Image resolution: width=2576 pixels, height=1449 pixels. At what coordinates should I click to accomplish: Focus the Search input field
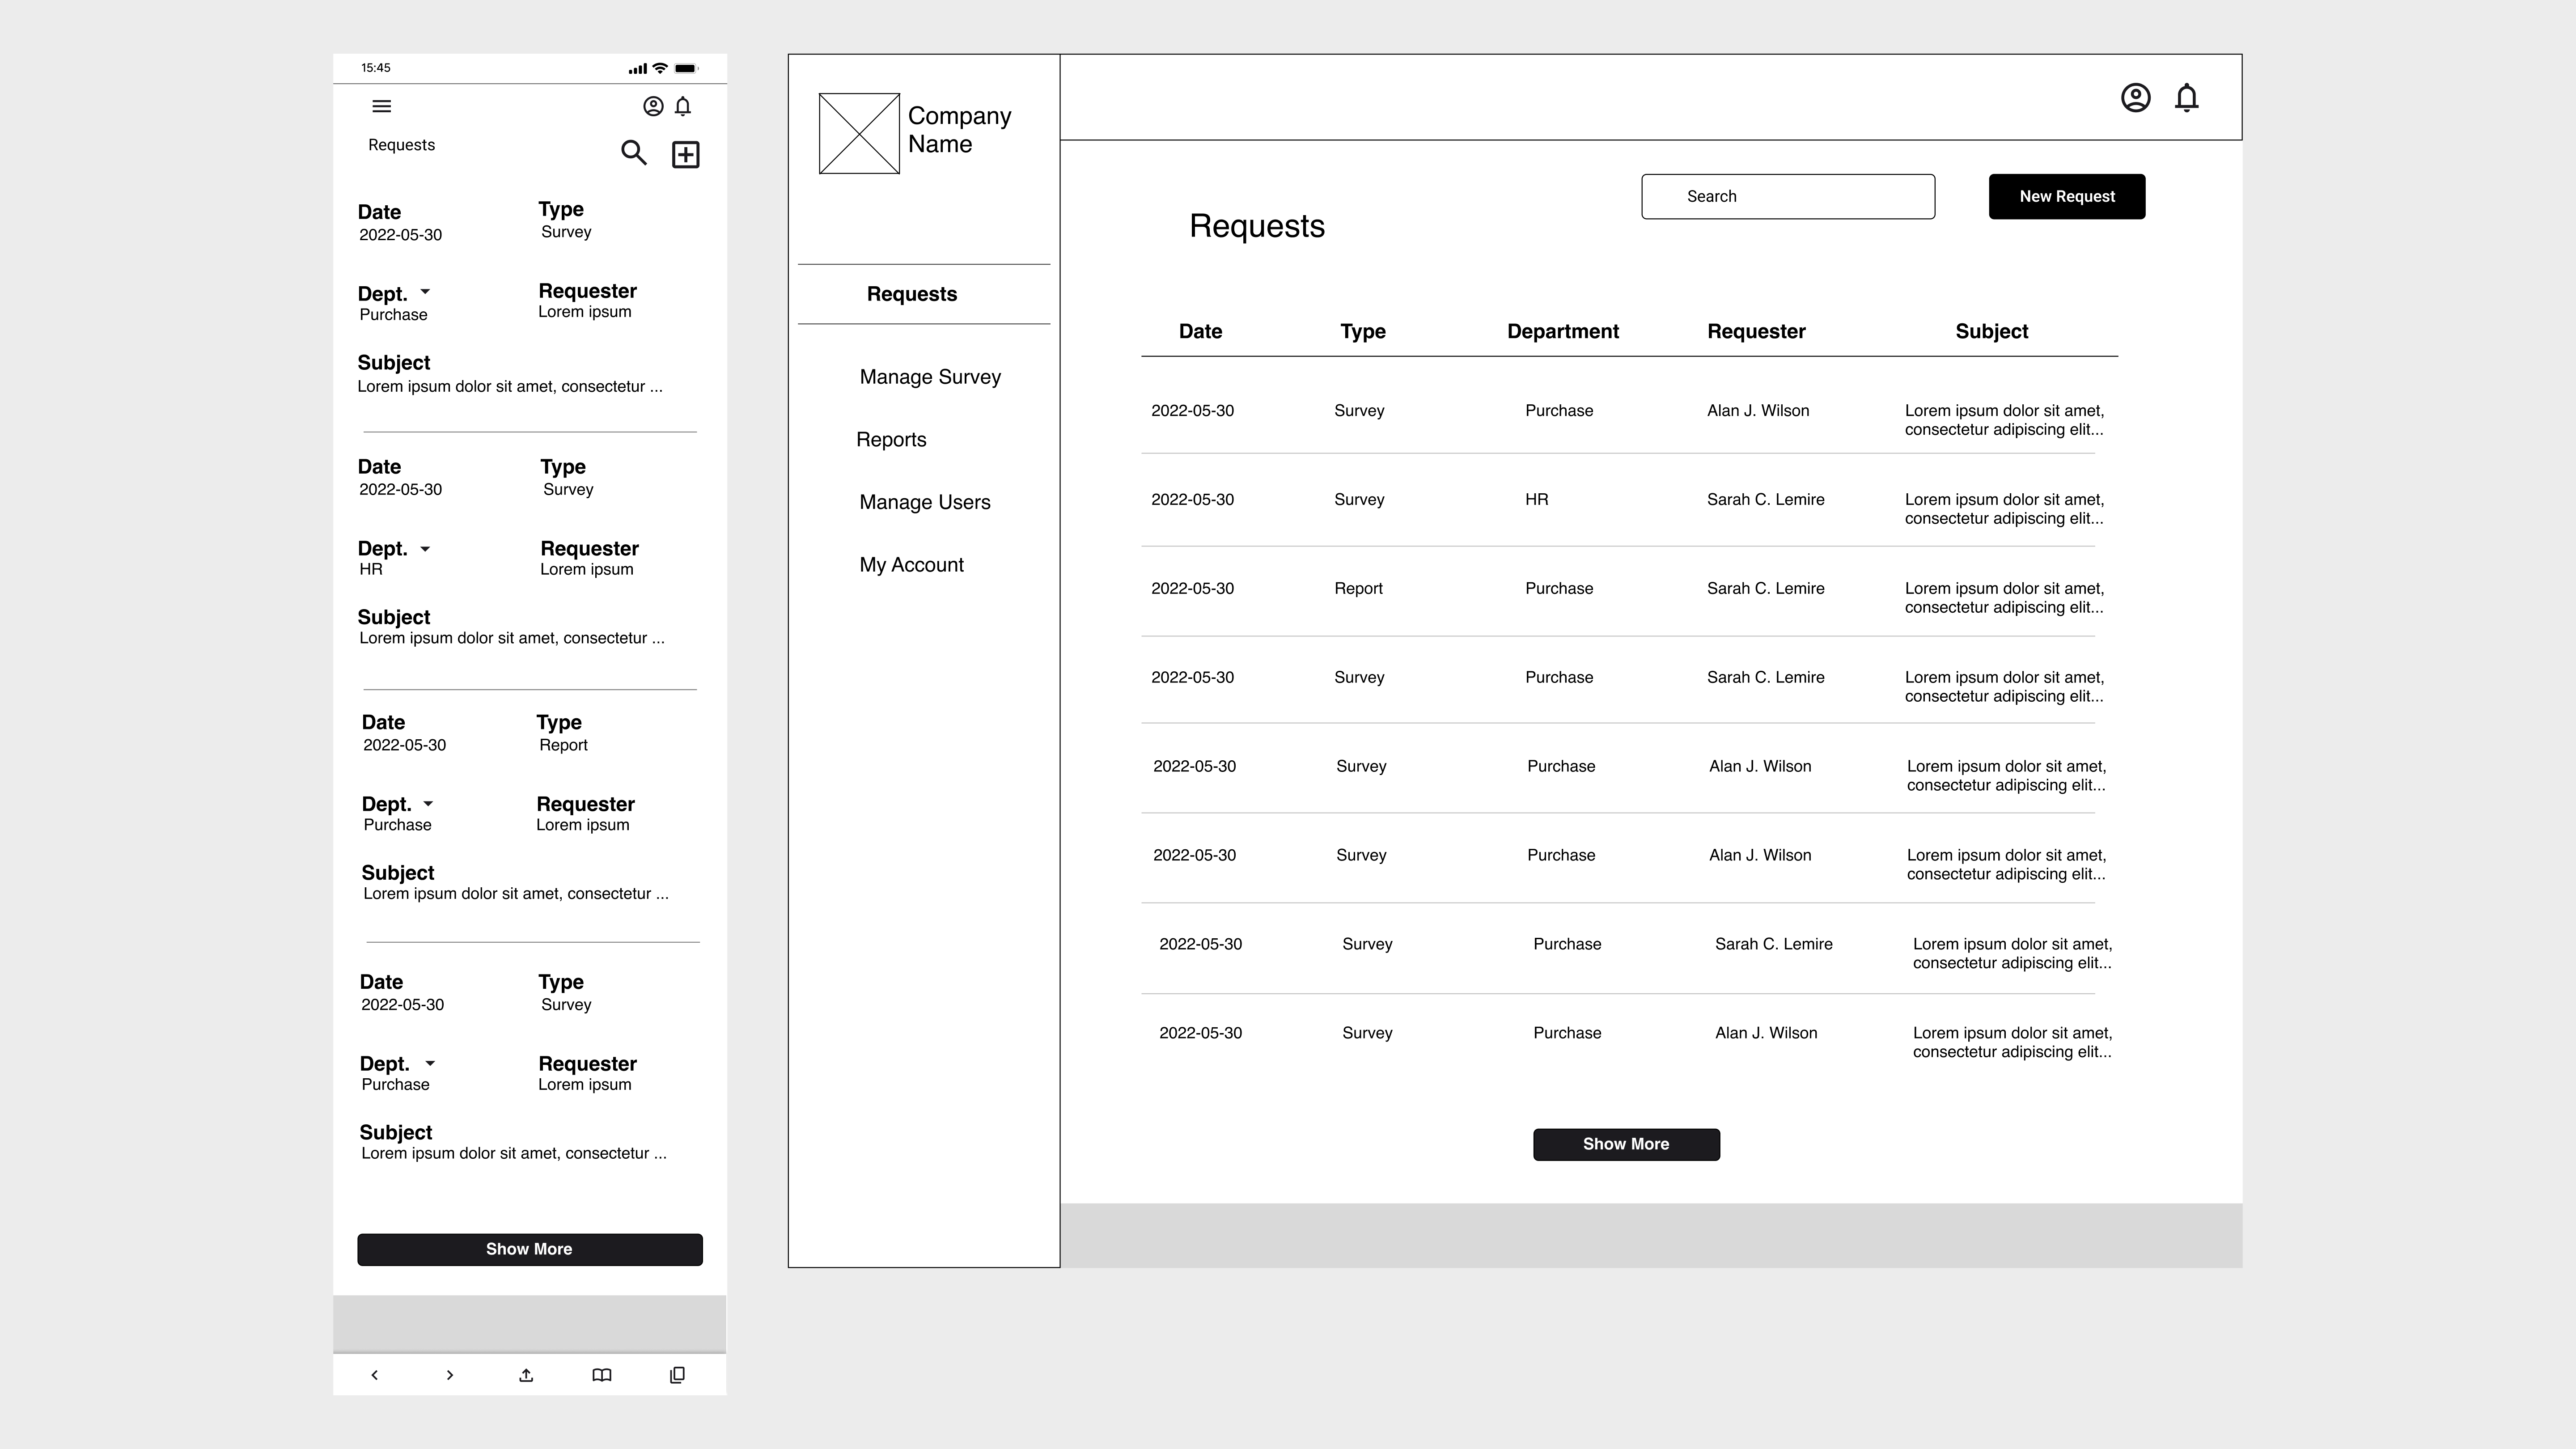click(1788, 197)
